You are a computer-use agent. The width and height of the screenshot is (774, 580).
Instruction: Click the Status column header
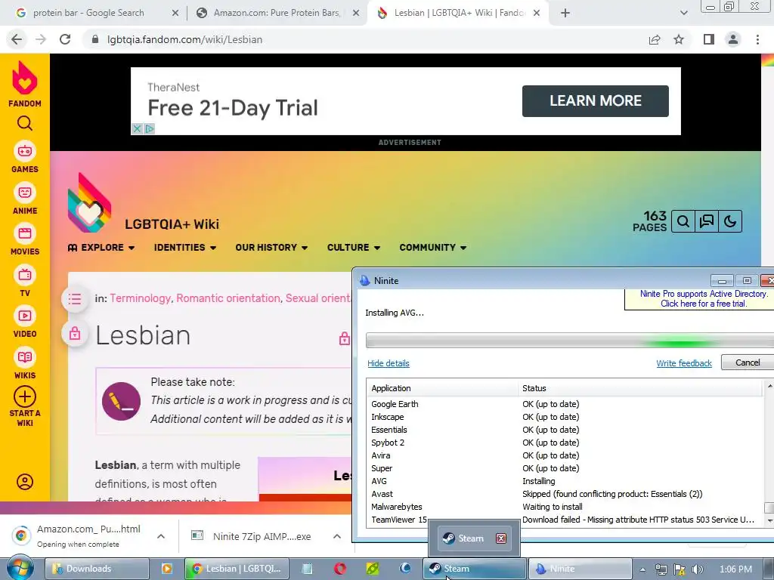pyautogui.click(x=641, y=388)
